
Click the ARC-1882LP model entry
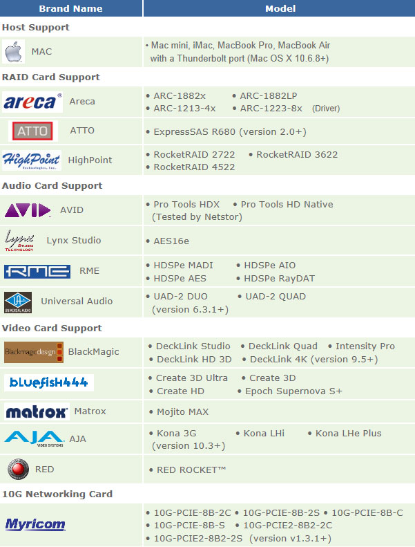pos(269,96)
